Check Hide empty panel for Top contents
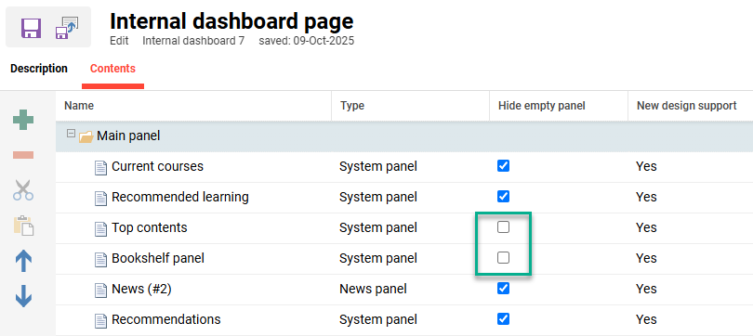Image resolution: width=753 pixels, height=336 pixels. coord(503,227)
